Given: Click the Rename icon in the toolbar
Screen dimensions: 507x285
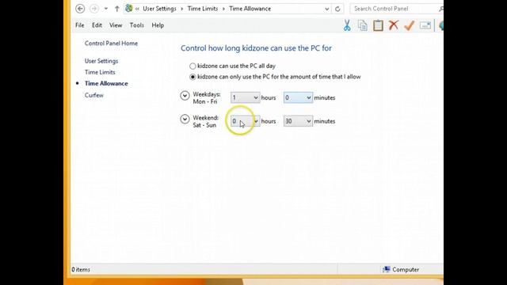Looking at the screenshot, I should 425,25.
